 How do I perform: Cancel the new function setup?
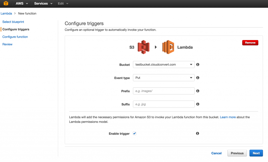tap(216, 153)
